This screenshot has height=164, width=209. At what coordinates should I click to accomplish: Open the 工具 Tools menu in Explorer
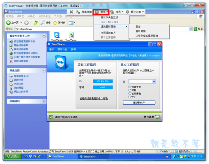pos(58,16)
